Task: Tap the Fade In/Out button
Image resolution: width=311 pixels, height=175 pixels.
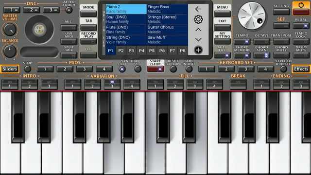Action: click(x=189, y=69)
